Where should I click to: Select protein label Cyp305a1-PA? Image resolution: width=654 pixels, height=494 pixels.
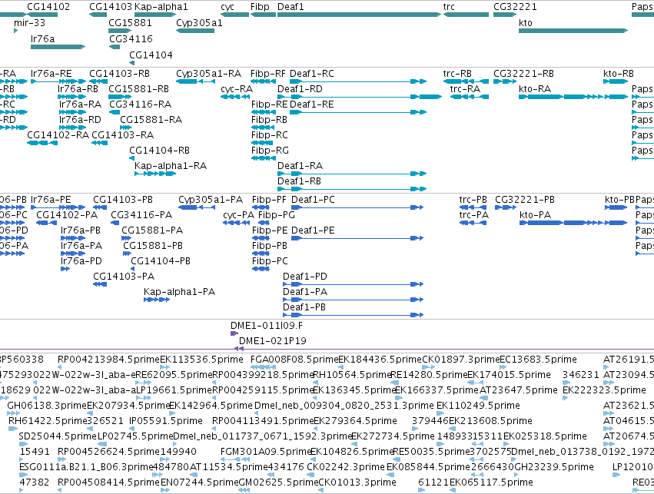point(211,200)
